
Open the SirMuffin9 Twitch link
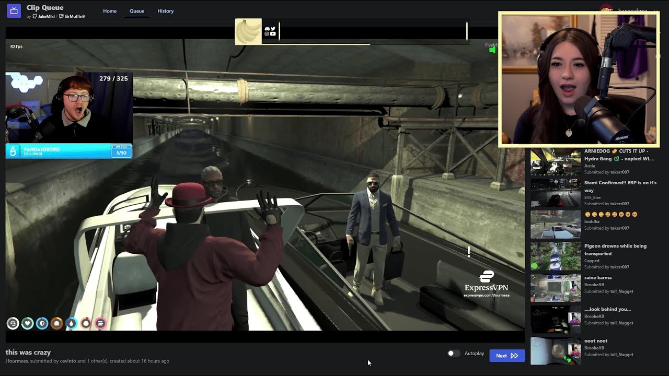click(x=72, y=17)
